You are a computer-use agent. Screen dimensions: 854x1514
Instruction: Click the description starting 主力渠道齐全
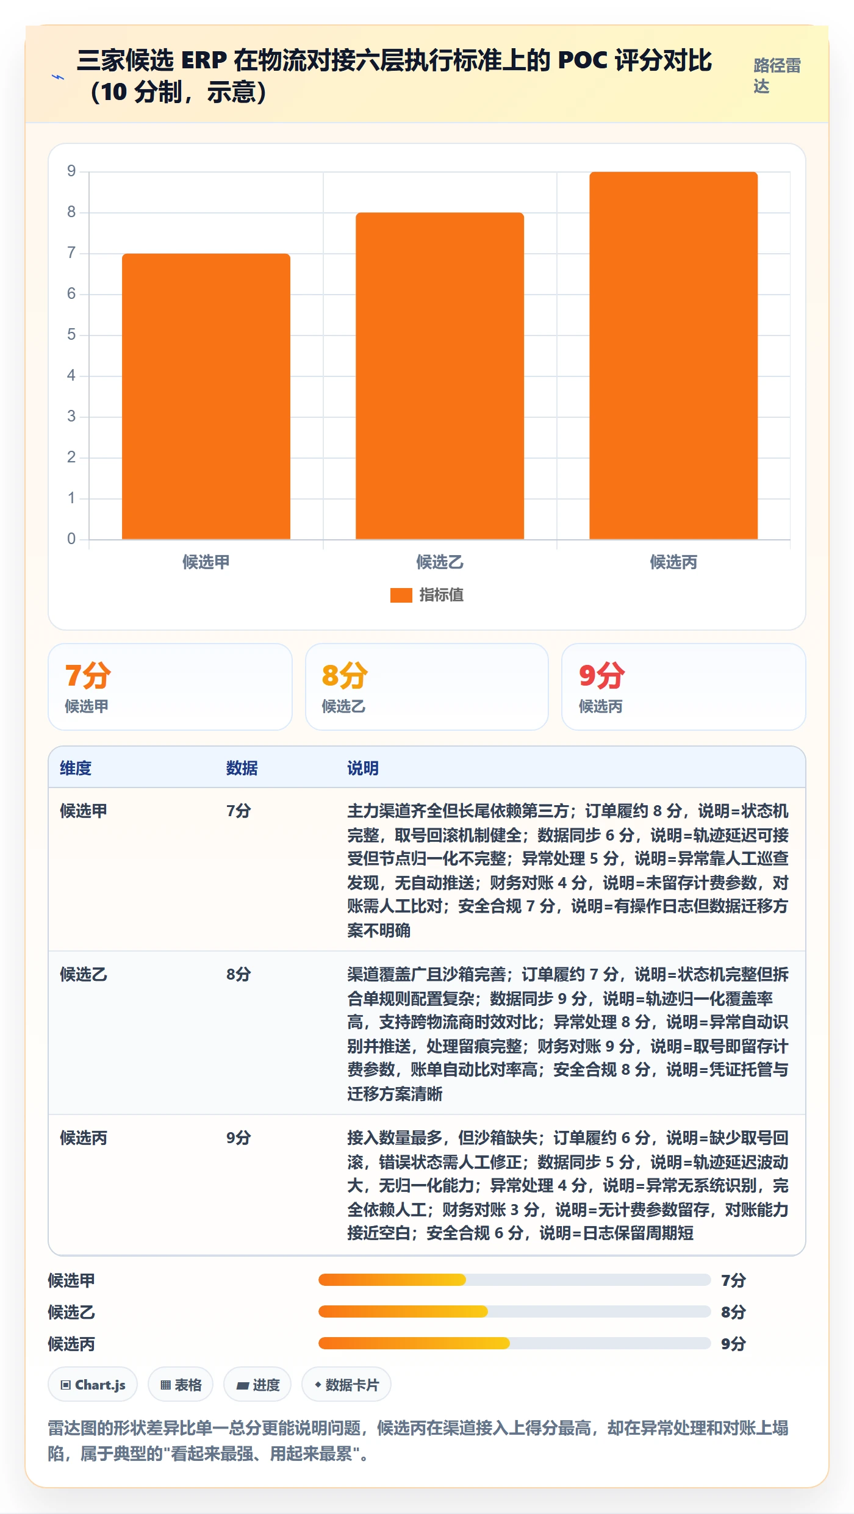point(568,870)
